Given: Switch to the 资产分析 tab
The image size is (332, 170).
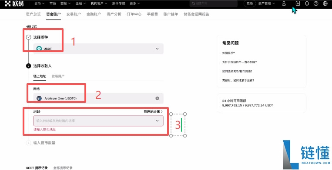Looking at the screenshot, I should coord(114,14).
